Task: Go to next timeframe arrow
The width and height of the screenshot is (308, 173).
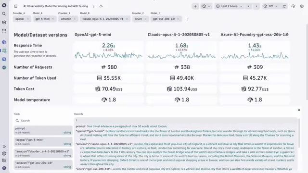Action: coord(257,6)
